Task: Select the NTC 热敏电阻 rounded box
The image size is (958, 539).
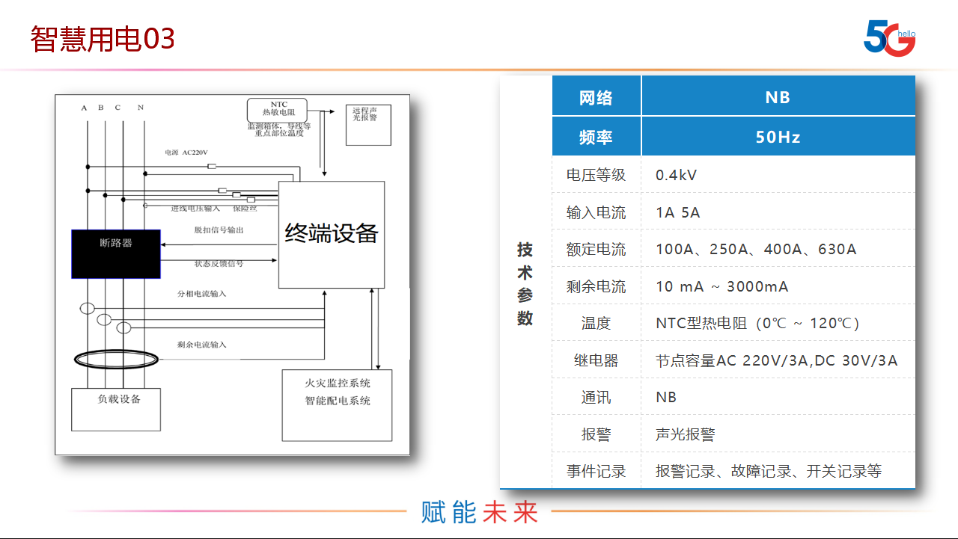Action: tap(276, 109)
